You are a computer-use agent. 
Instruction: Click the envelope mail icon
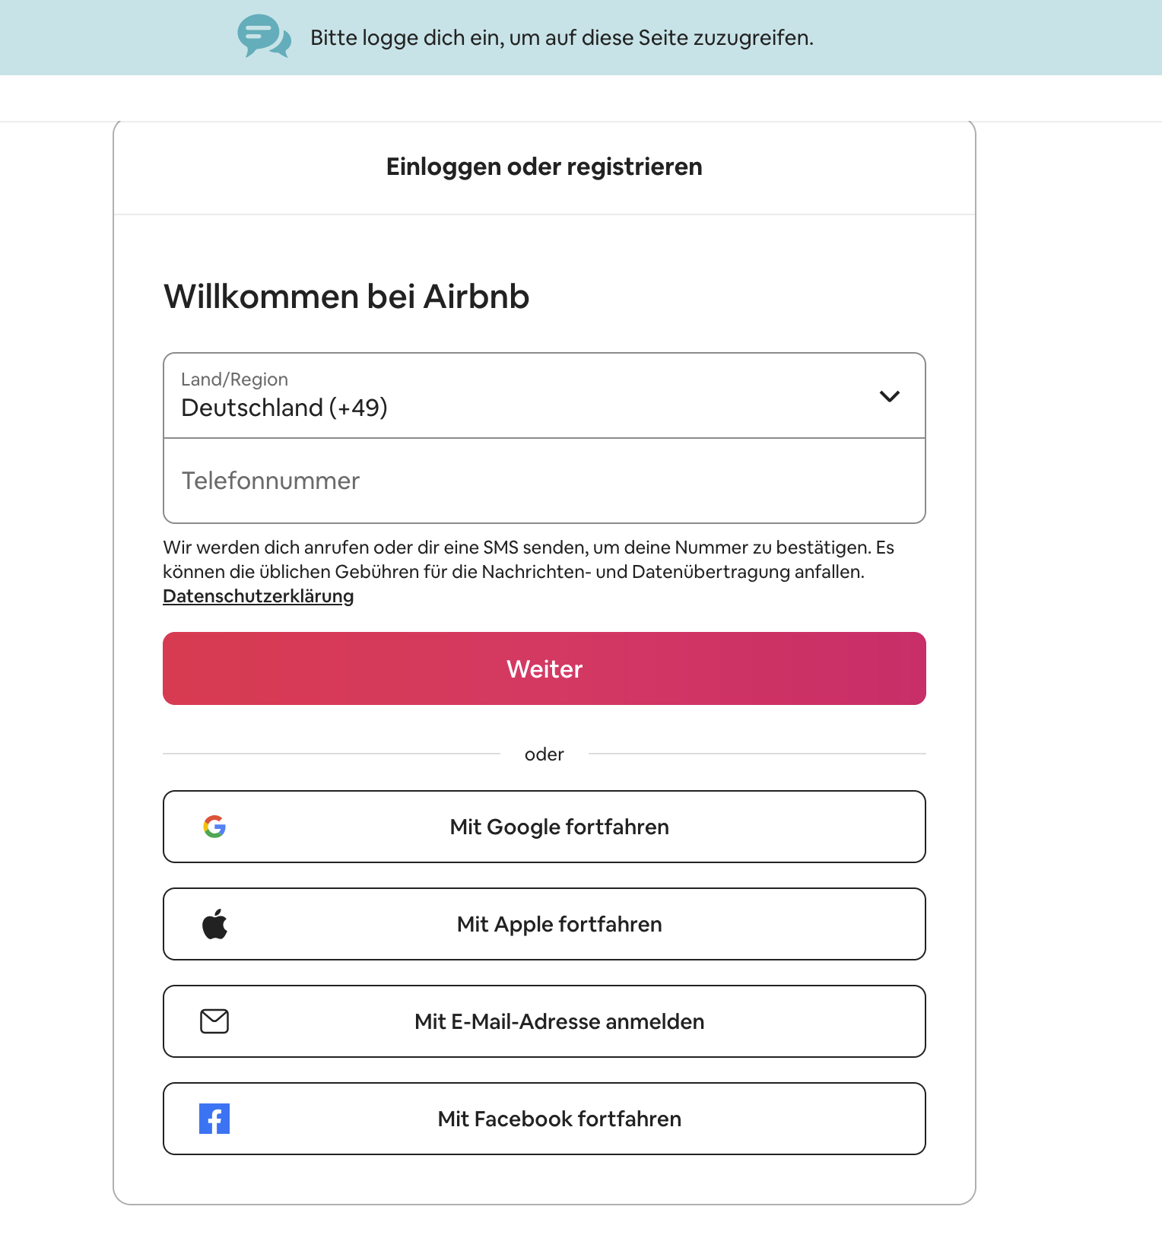(x=214, y=1021)
